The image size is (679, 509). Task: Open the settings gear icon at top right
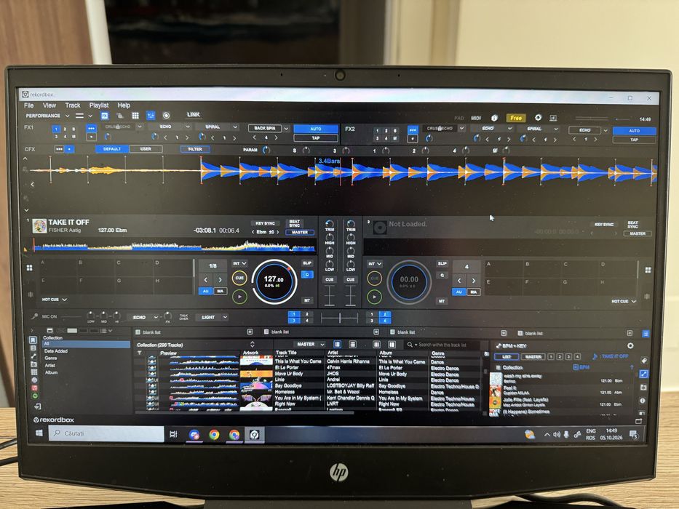[538, 117]
